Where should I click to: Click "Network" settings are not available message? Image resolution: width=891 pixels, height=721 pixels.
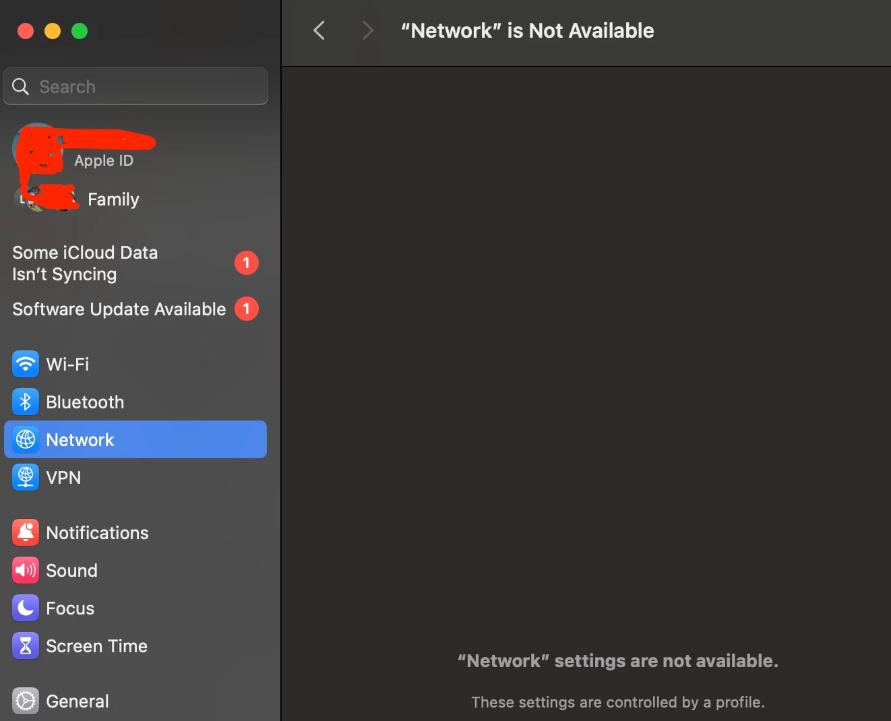click(x=618, y=661)
